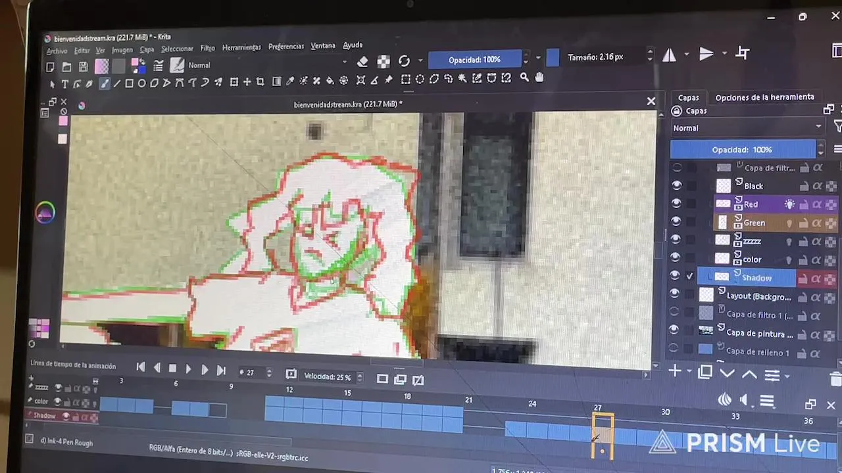Open the dropdown after brush opacity slider

pos(537,58)
